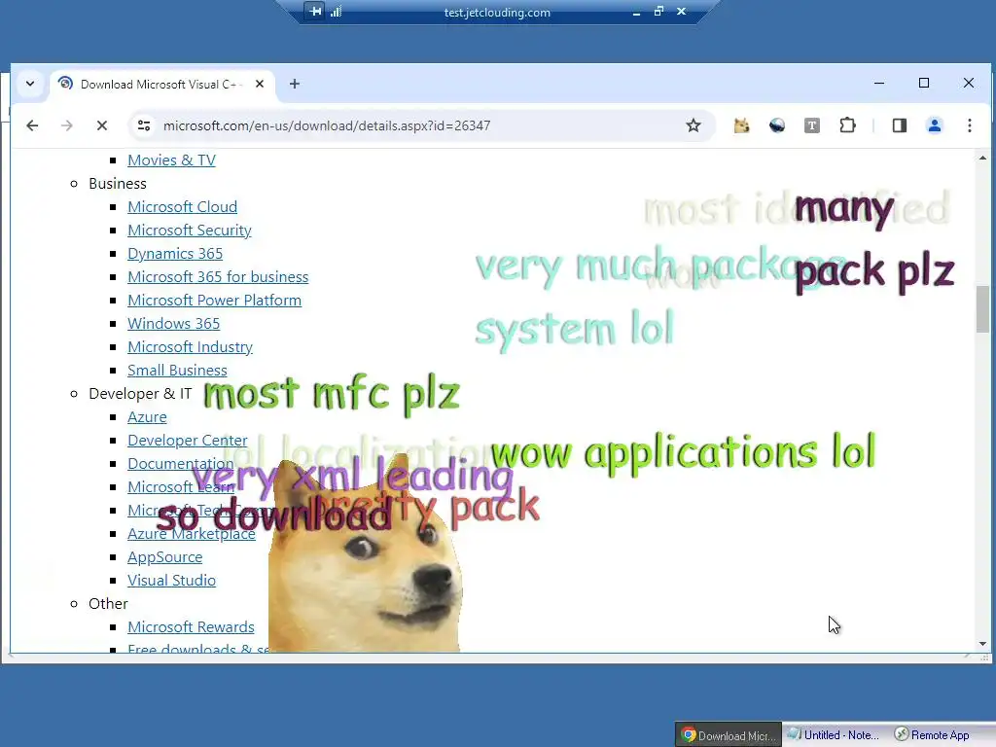996x747 pixels.
Task: Open Chrome three-dot menu
Action: click(970, 125)
